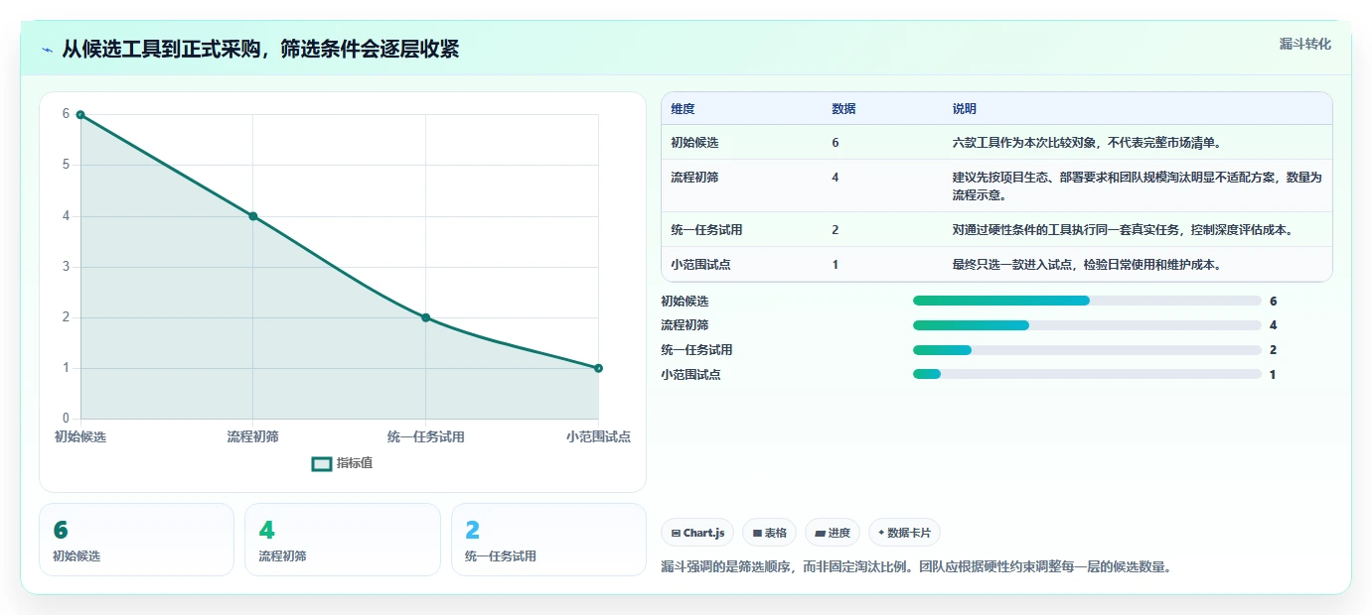Click the x-axis label 流程初筛
This screenshot has height=615, width=1372.
tap(252, 436)
